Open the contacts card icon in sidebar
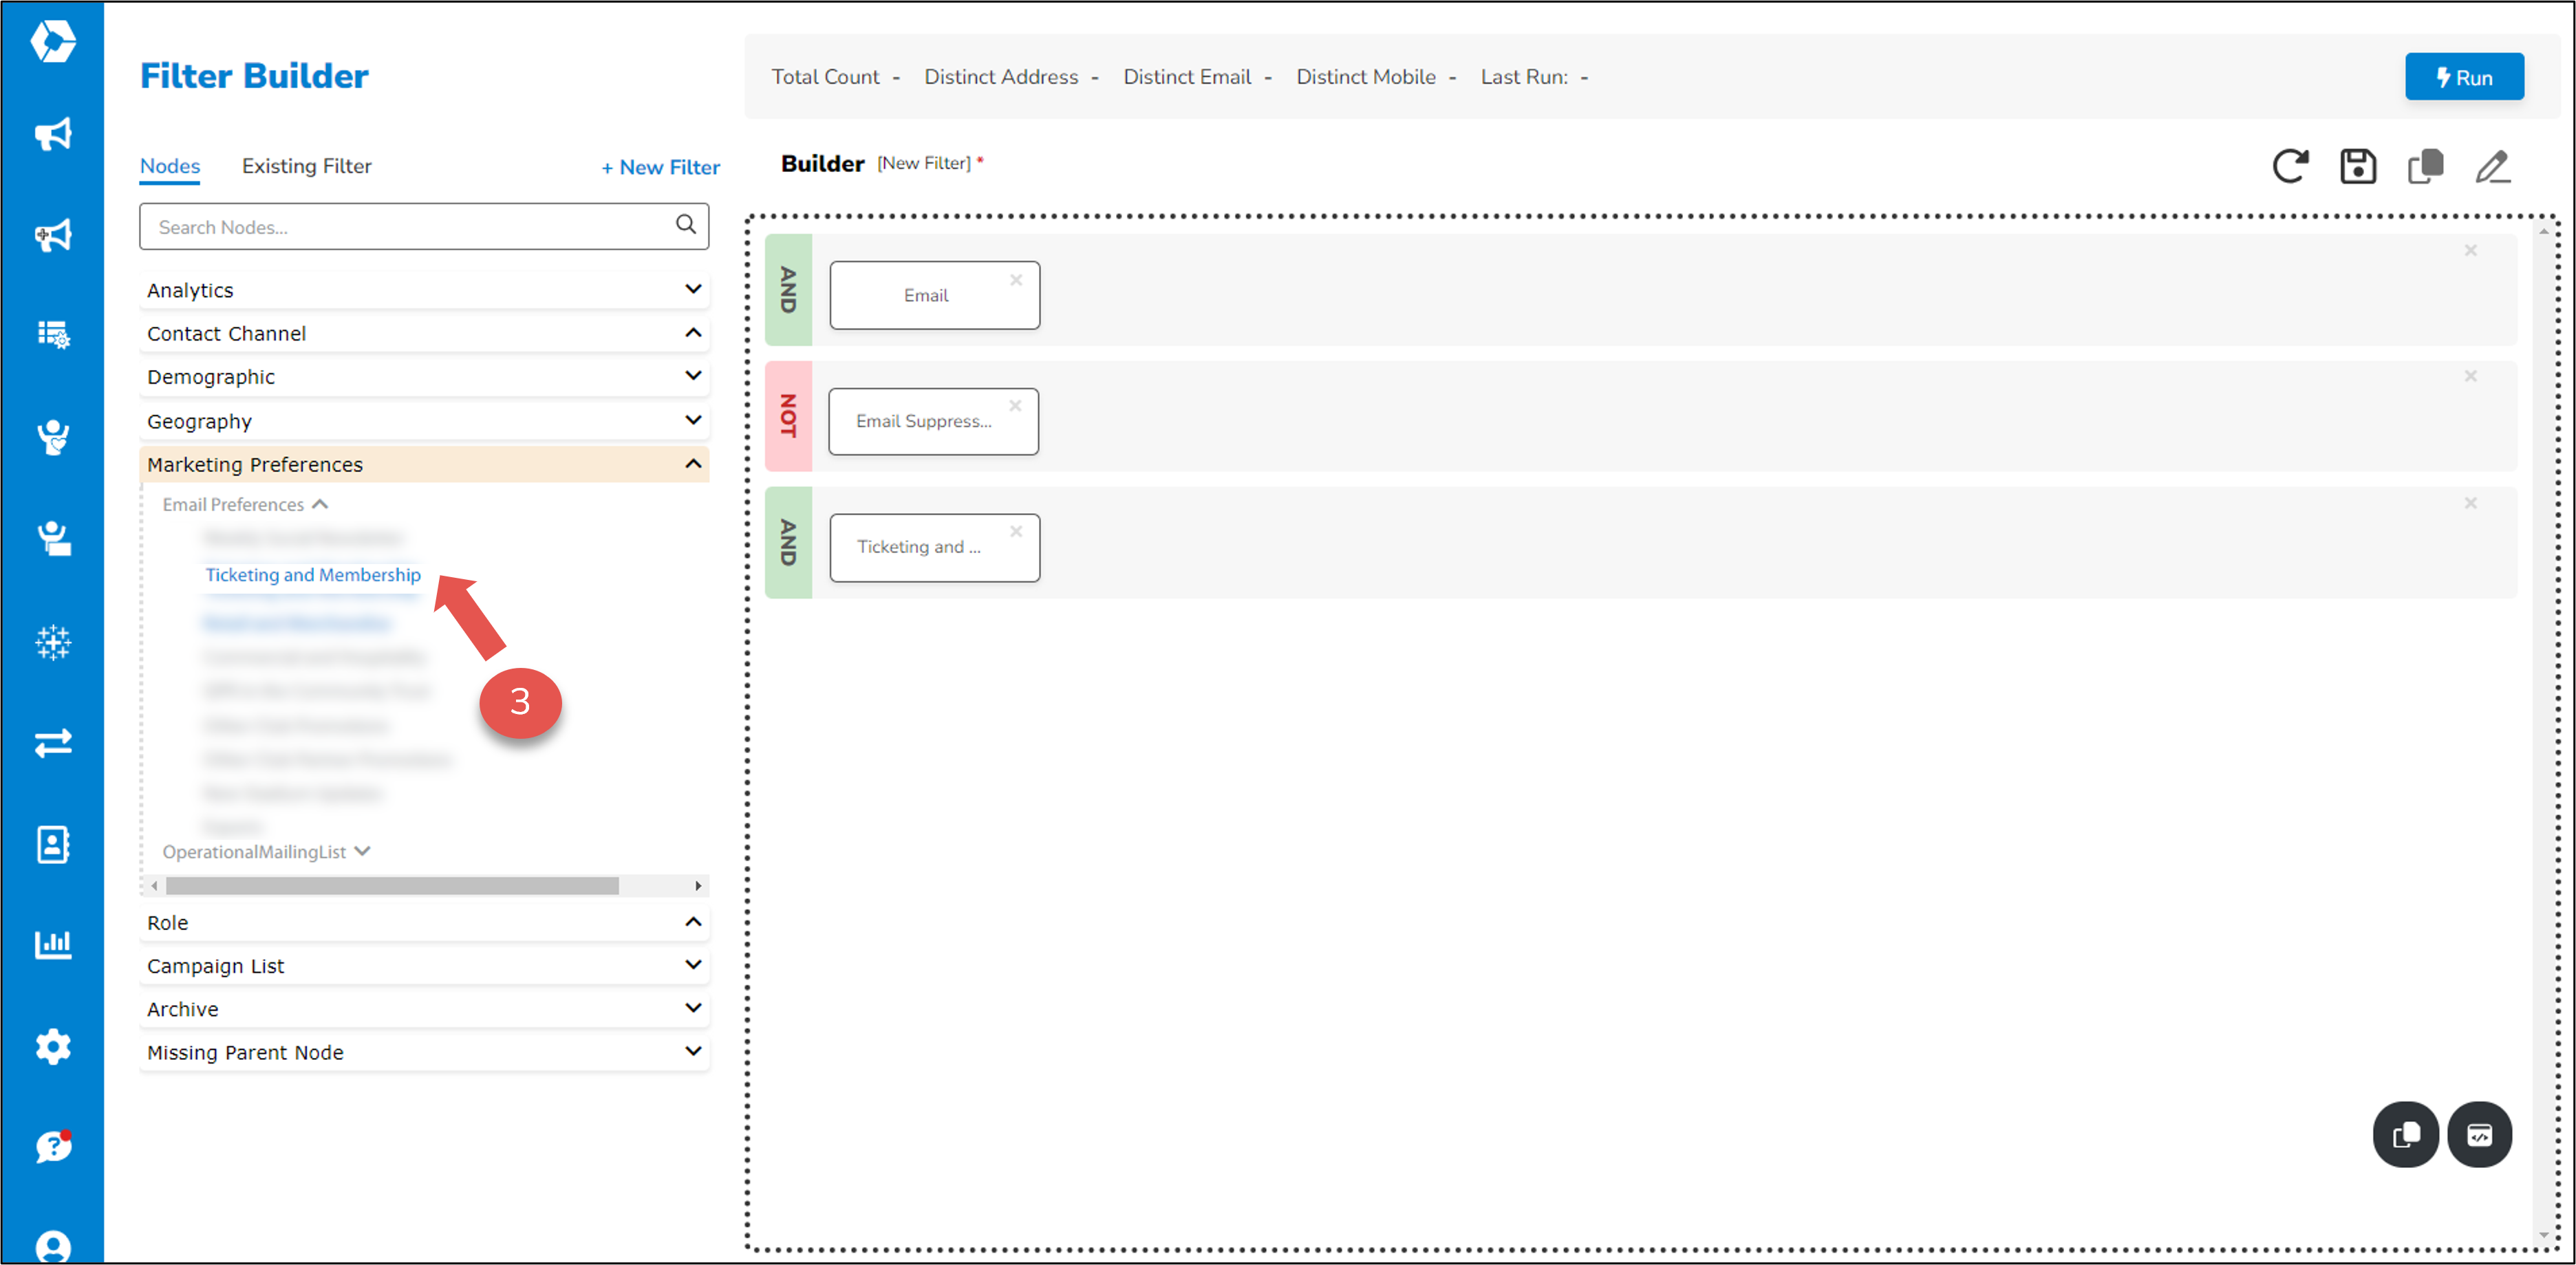 (x=53, y=844)
